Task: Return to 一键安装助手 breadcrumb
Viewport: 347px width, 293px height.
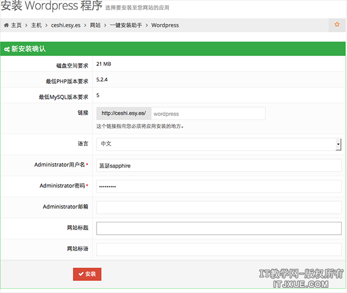Action: tap(126, 25)
